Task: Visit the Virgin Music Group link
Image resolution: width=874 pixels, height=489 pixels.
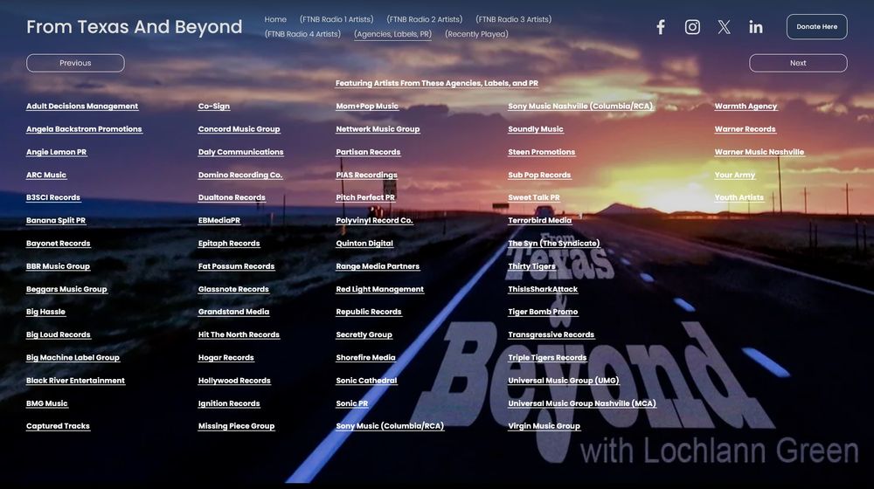Action: (544, 425)
